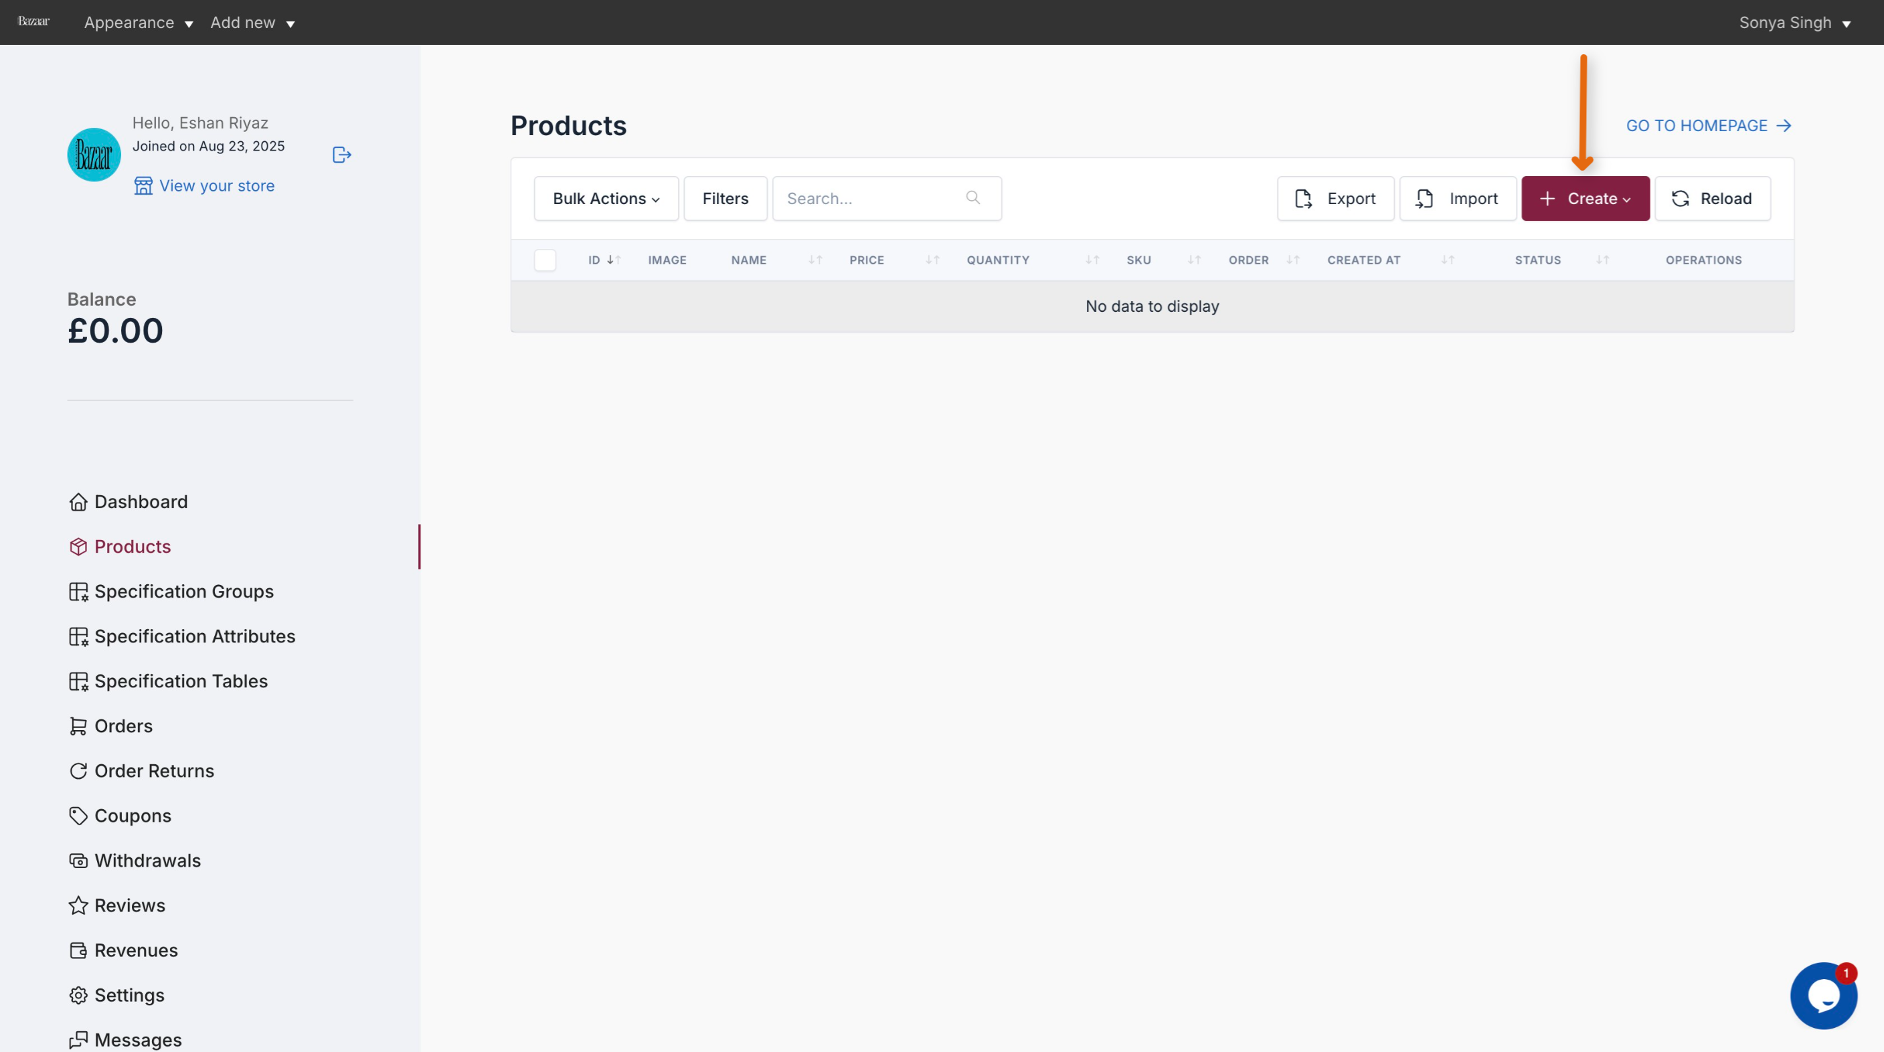Open the Add new dropdown menu
The image size is (1884, 1052).
point(252,23)
